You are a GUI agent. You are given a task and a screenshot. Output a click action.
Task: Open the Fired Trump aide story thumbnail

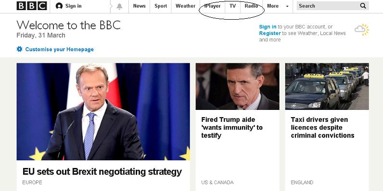(237, 86)
